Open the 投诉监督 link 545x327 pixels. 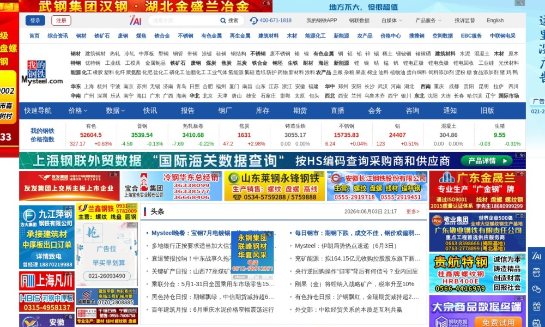coord(464,21)
